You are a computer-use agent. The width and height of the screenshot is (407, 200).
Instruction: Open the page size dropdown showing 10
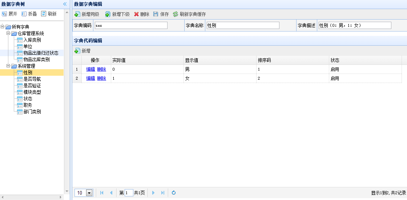tap(89, 193)
